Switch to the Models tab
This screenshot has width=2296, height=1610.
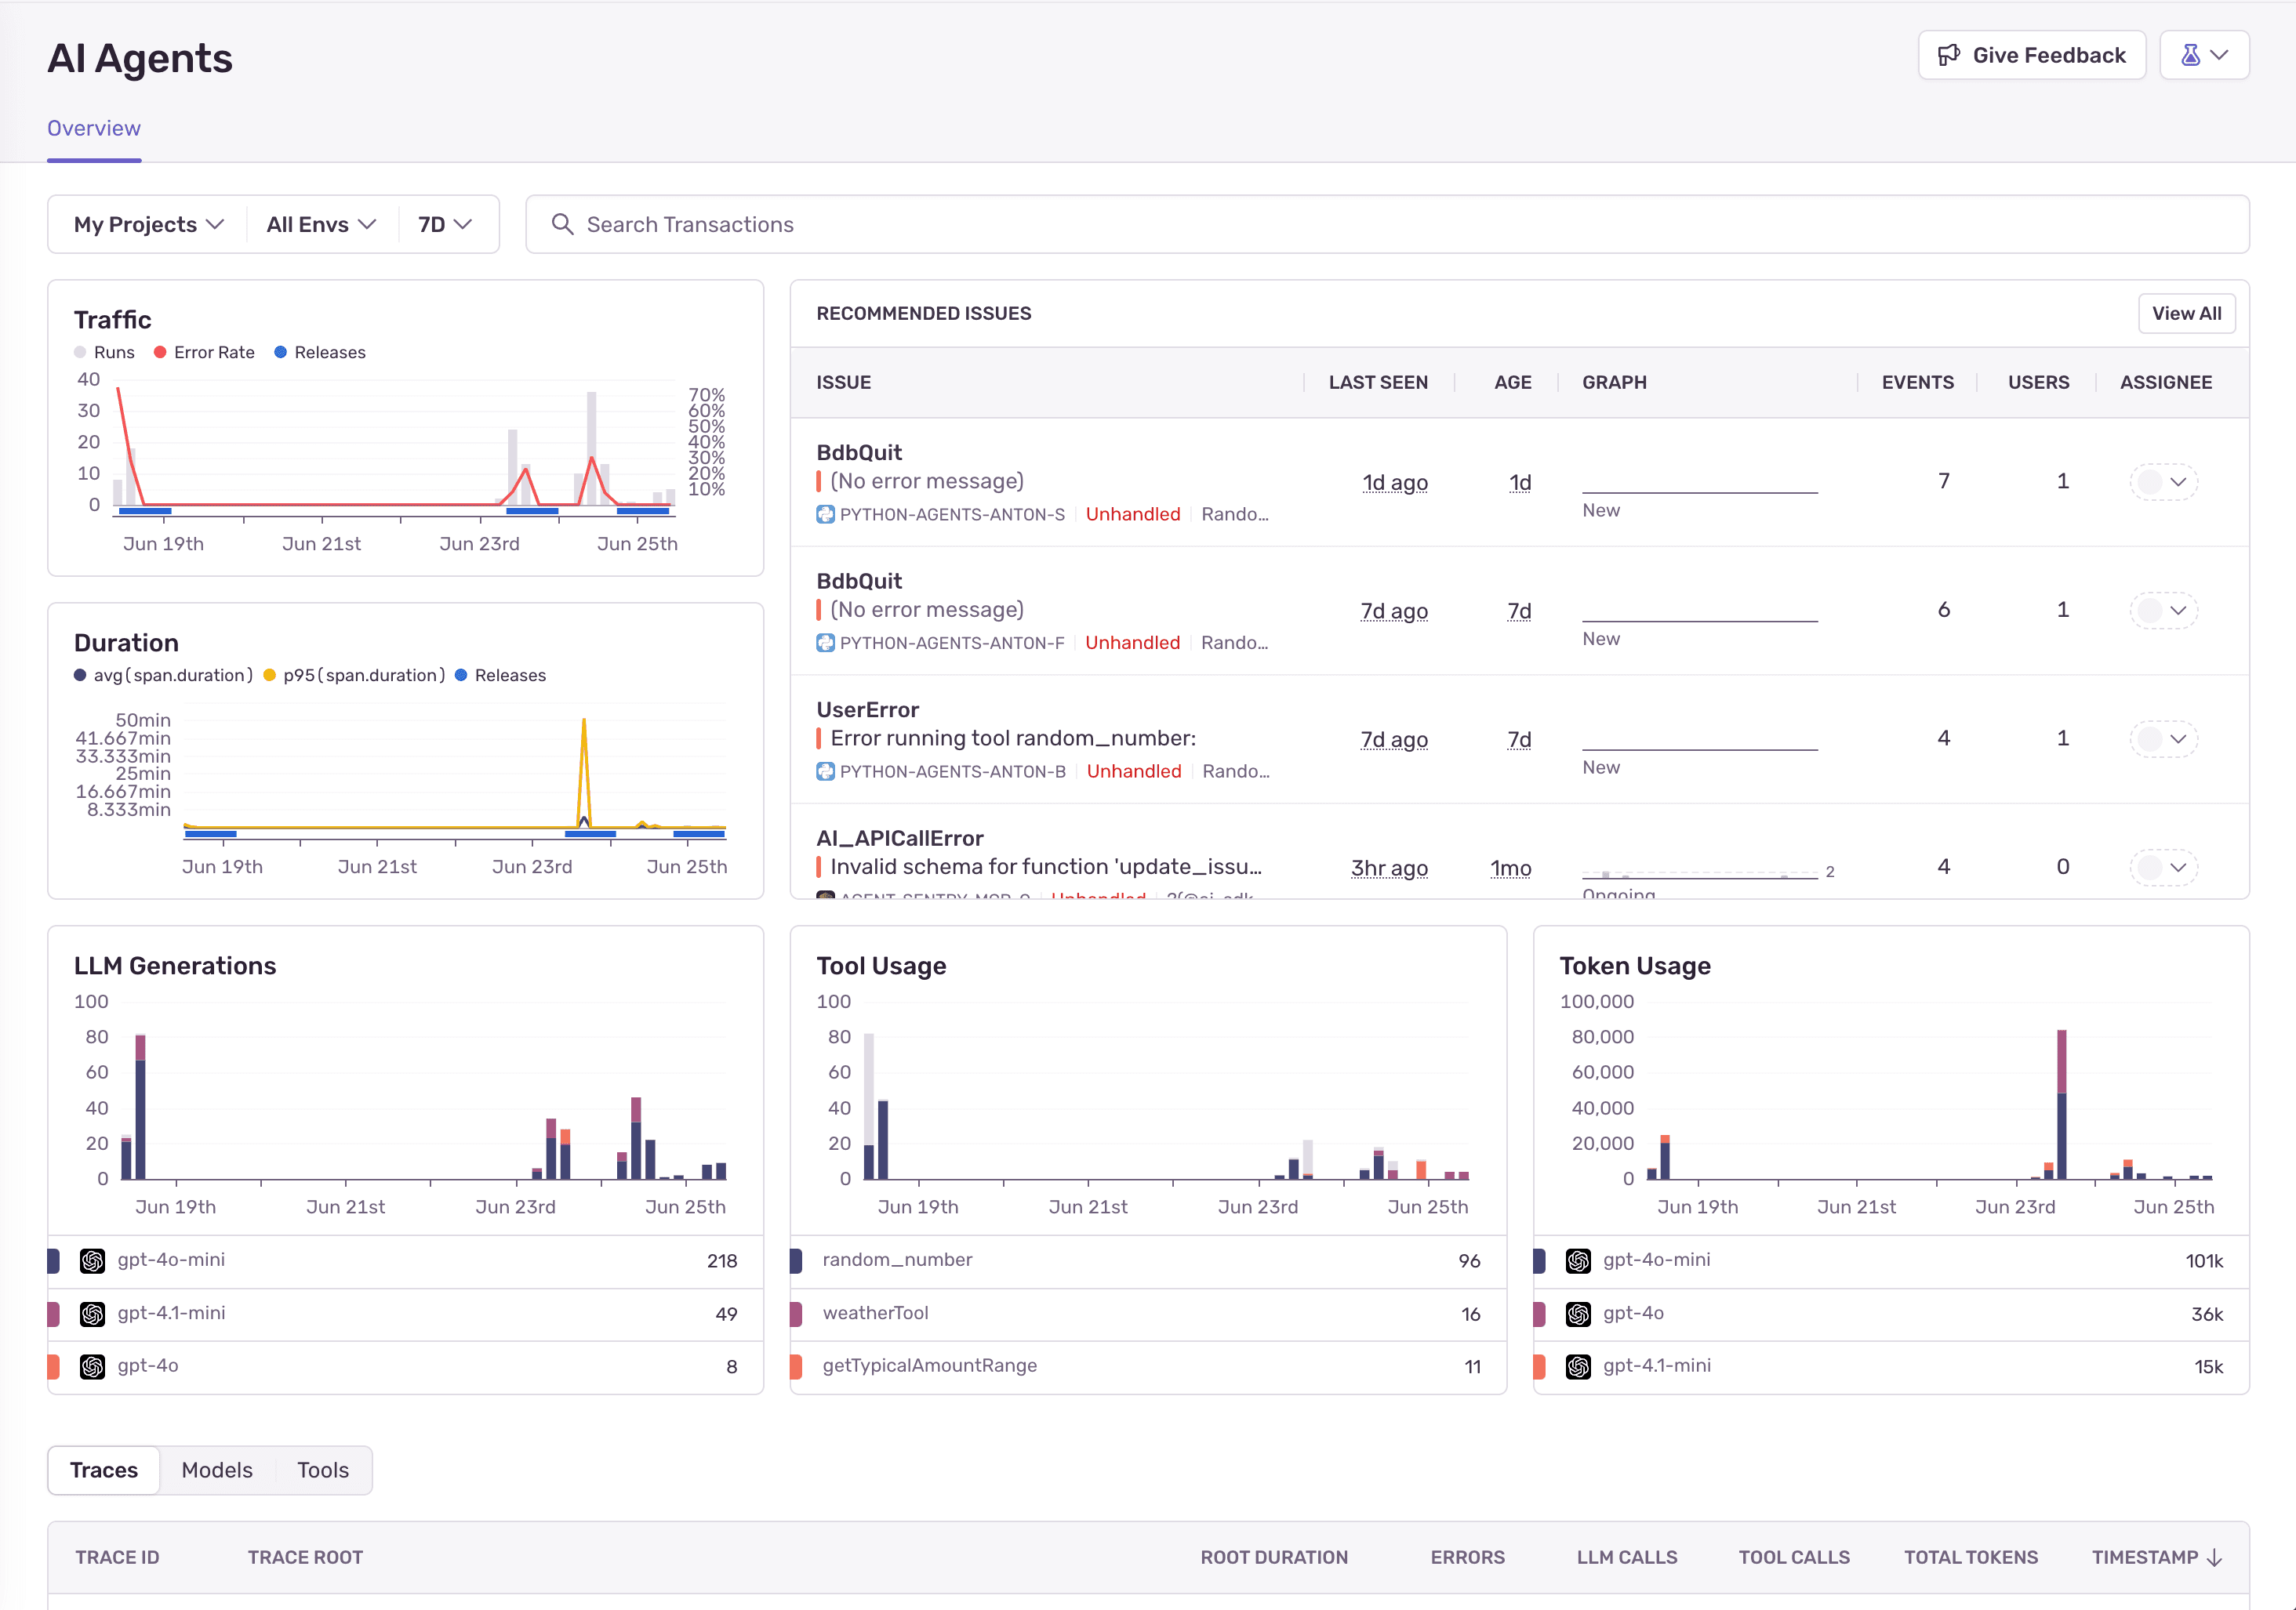216,1470
